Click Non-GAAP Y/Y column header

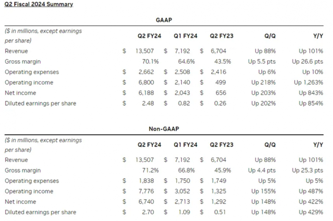tap(318, 145)
